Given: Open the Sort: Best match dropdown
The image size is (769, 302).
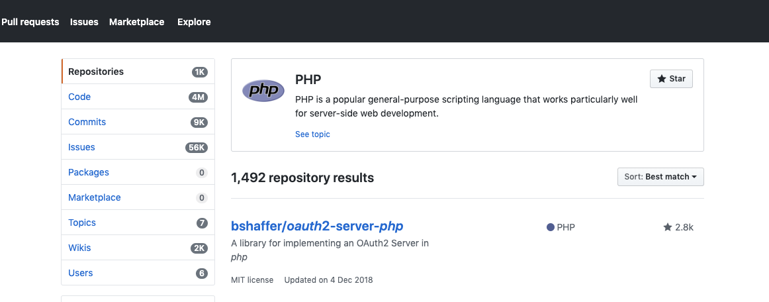Looking at the screenshot, I should [x=660, y=177].
